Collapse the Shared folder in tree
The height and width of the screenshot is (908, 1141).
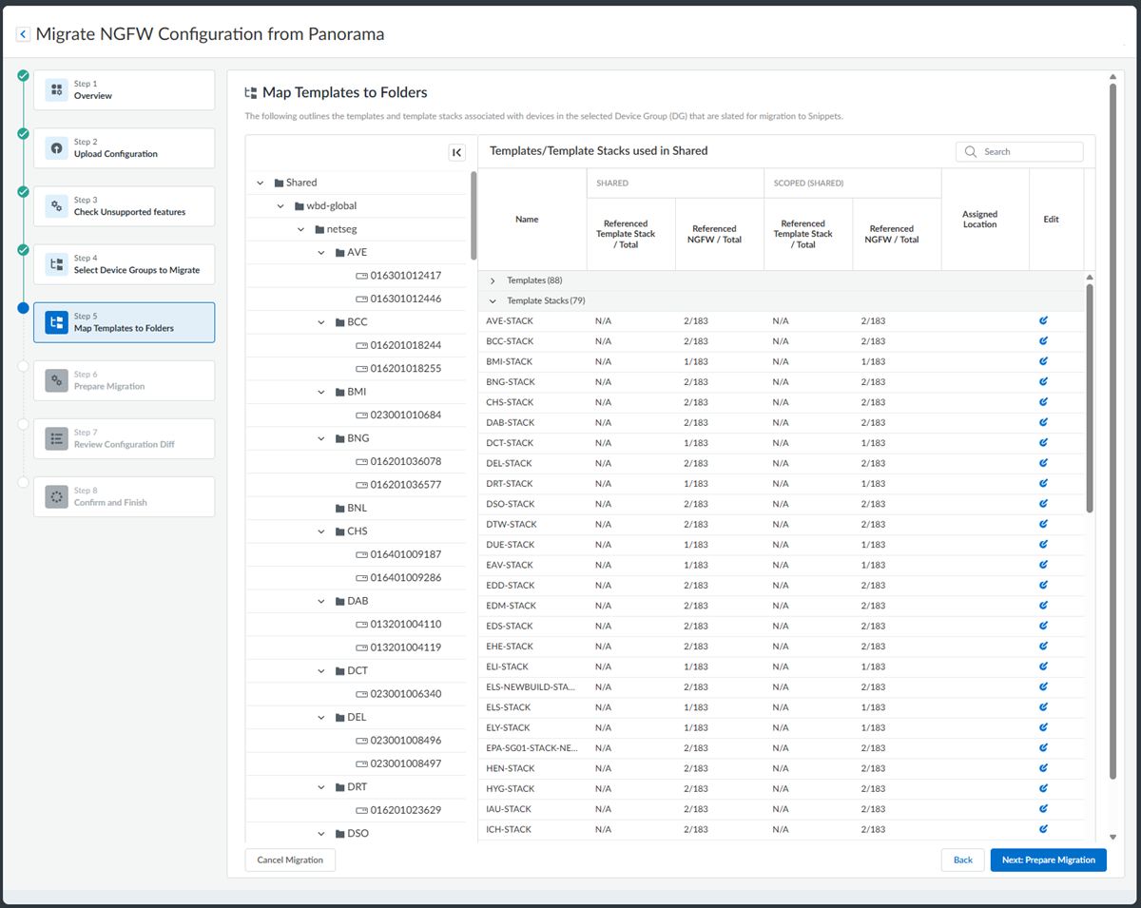tap(261, 183)
